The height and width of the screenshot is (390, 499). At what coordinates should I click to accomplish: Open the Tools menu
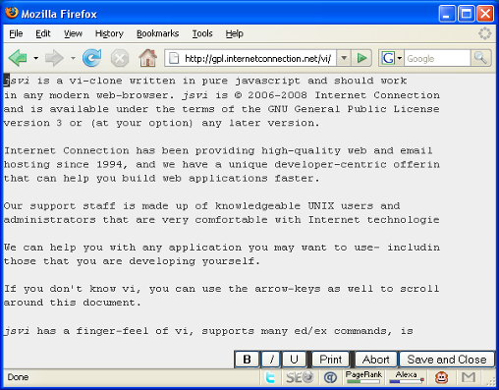click(x=202, y=33)
